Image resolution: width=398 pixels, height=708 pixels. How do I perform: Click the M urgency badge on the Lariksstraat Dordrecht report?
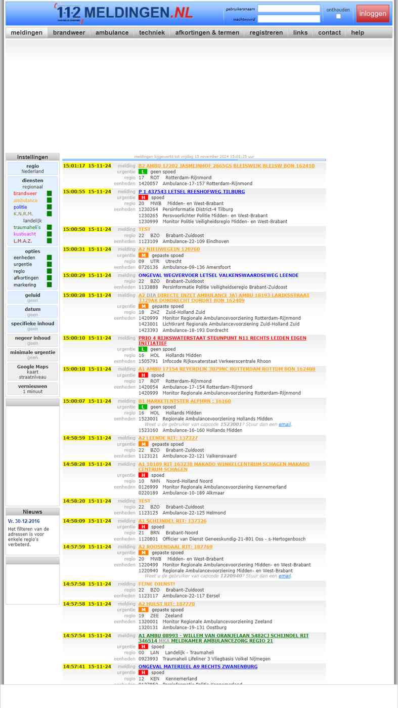coord(143,306)
